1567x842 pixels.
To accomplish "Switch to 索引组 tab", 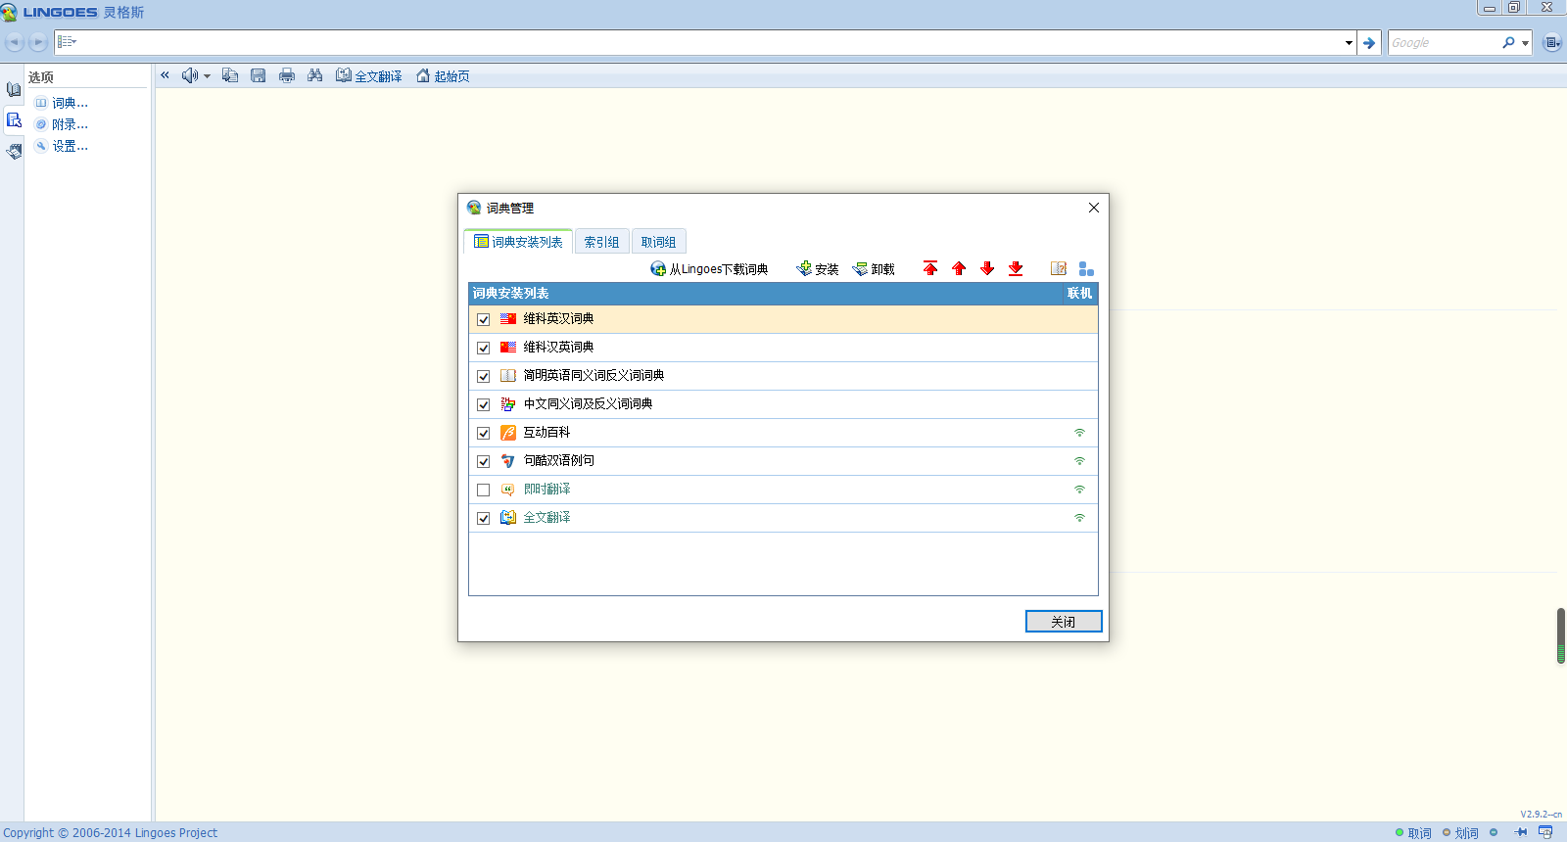I will pyautogui.click(x=601, y=242).
